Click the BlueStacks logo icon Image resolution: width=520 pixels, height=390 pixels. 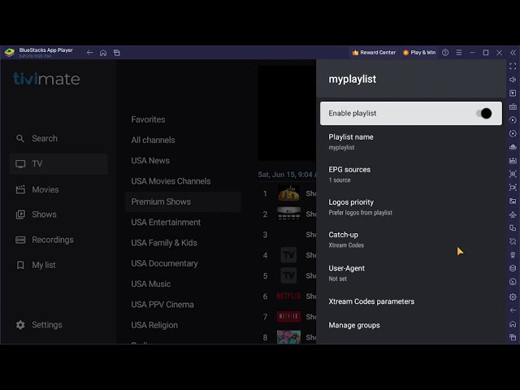click(x=10, y=52)
